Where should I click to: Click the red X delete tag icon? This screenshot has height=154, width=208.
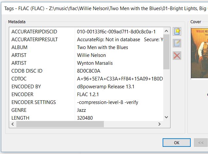click(177, 55)
